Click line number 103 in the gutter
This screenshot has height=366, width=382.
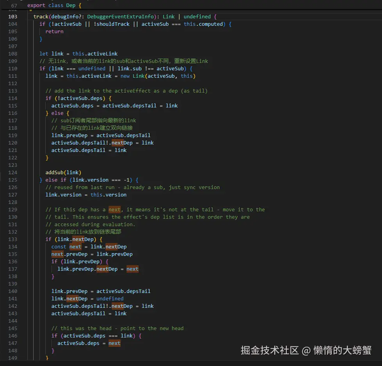12,16
